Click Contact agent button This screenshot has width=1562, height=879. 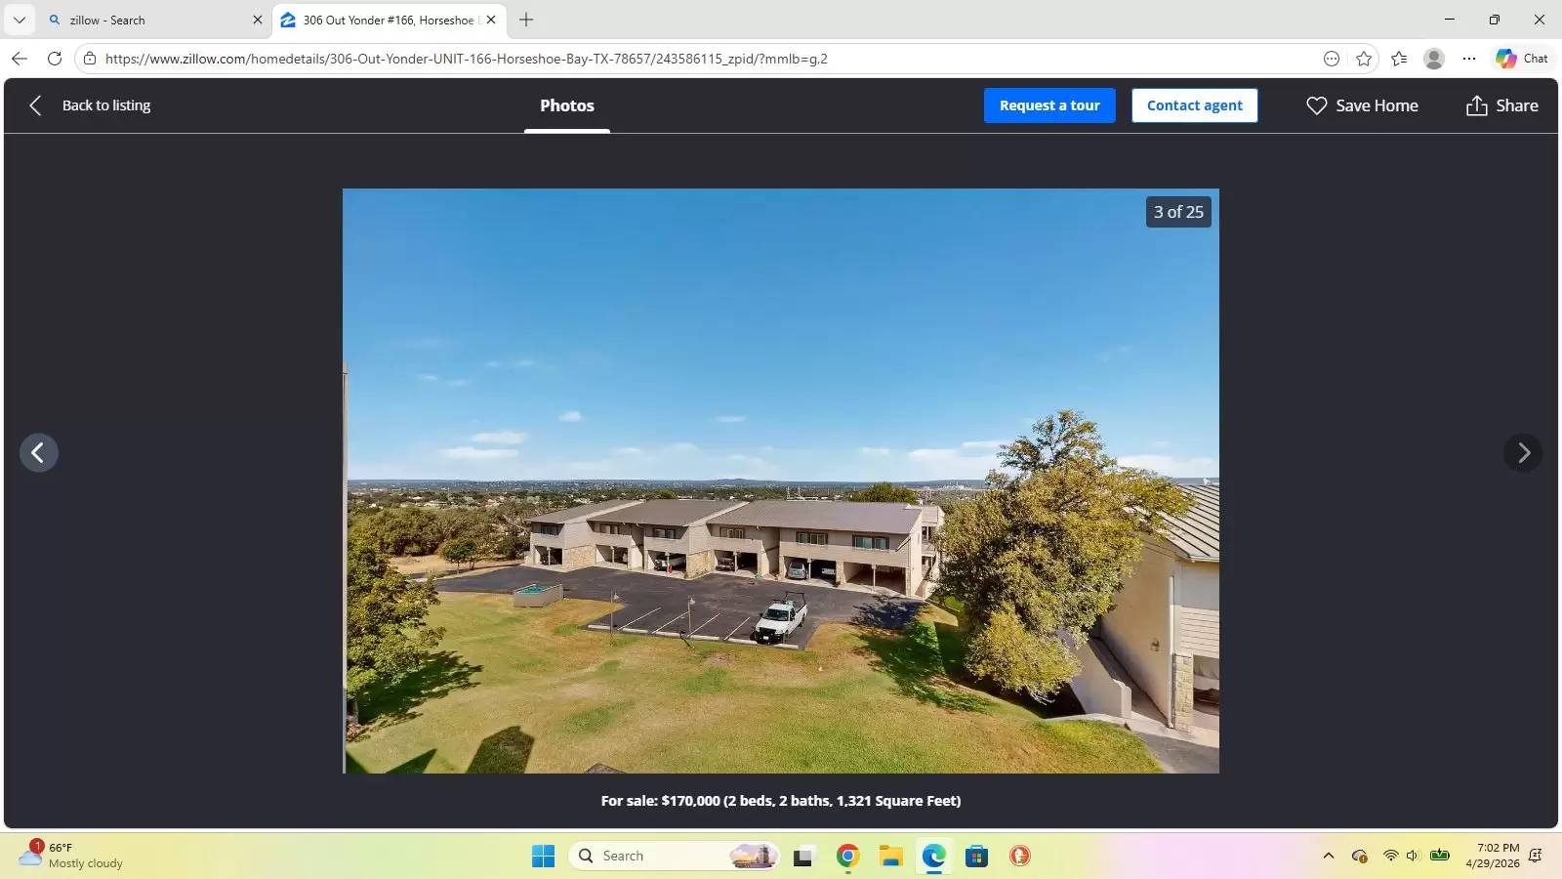(1195, 105)
